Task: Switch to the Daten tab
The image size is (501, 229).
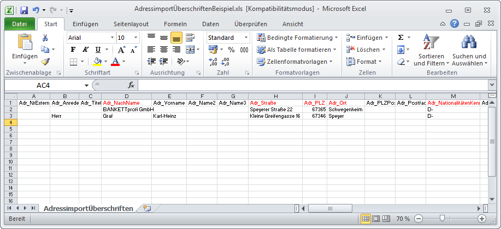Action: click(210, 24)
